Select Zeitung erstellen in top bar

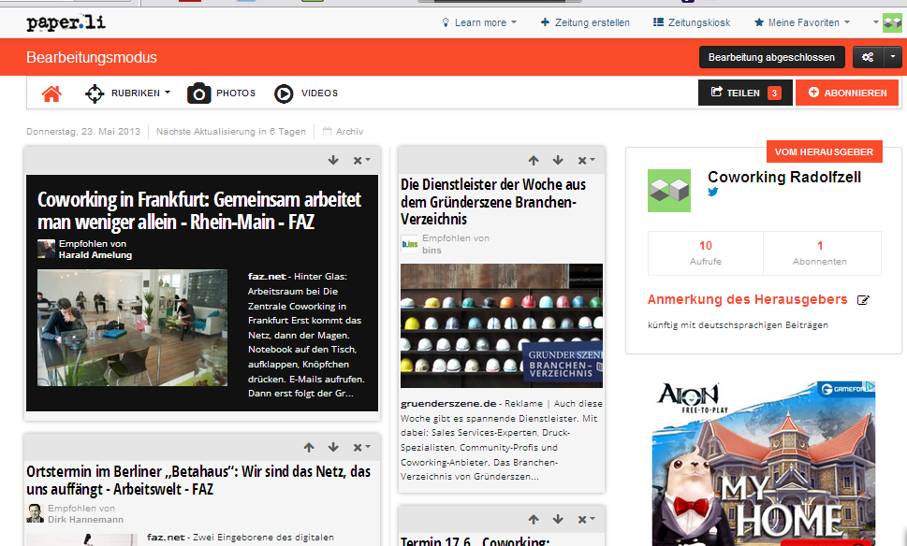(x=585, y=22)
